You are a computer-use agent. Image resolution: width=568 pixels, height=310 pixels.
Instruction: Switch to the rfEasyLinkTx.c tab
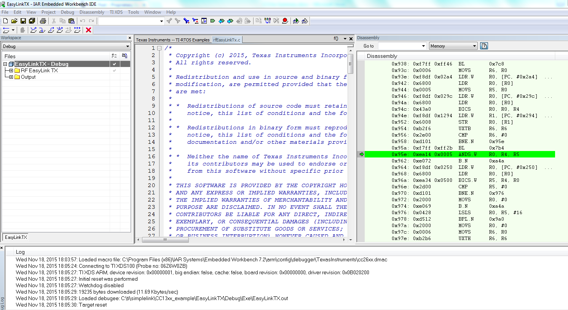227,39
